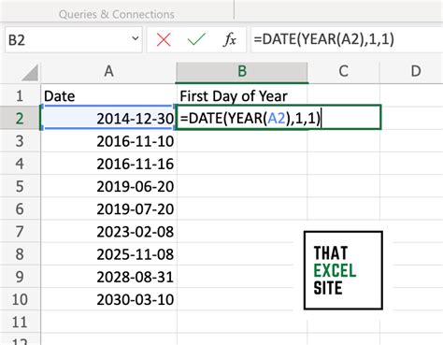Select row 3 header

point(20,141)
